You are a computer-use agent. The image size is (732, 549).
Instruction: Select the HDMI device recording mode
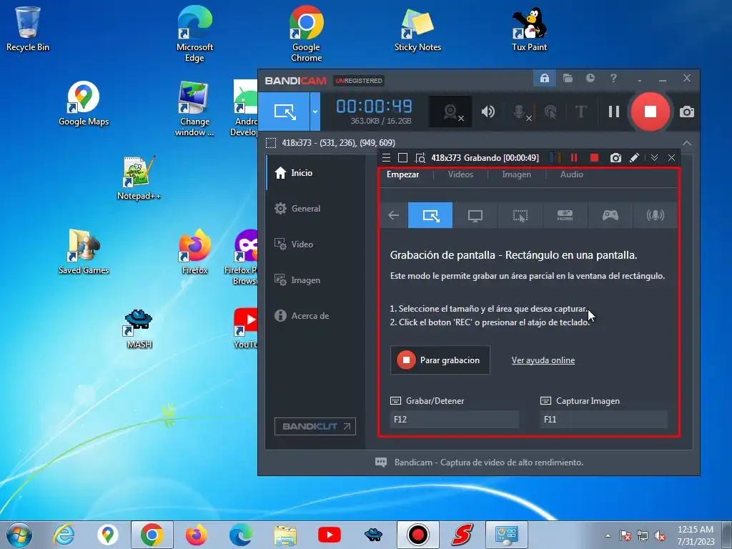[565, 215]
